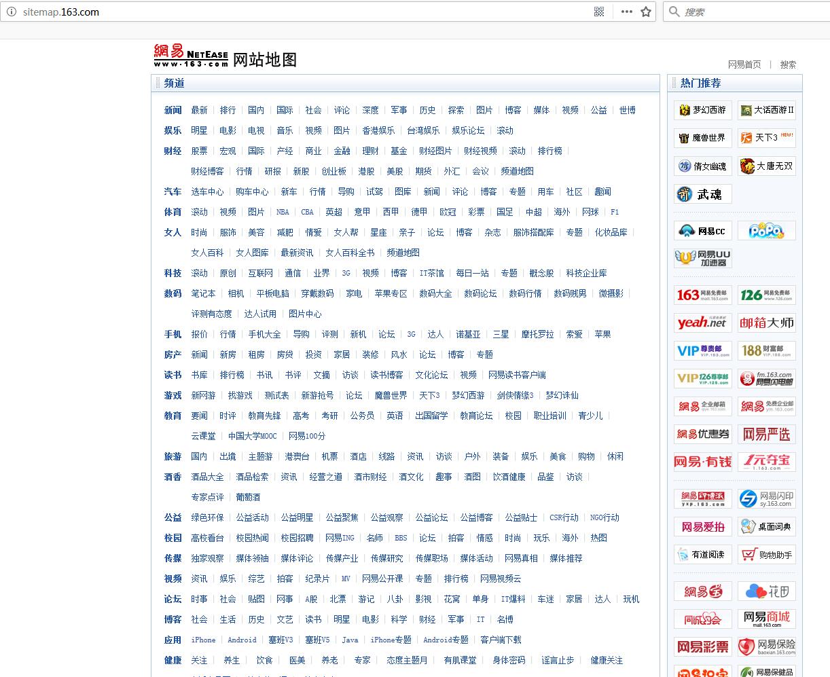Open the 网易爱拍 logo link
The image size is (830, 677).
[x=703, y=527]
